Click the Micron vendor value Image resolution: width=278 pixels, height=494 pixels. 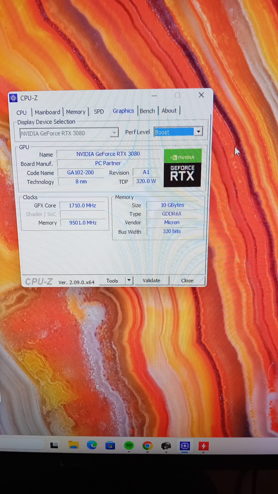click(x=172, y=222)
